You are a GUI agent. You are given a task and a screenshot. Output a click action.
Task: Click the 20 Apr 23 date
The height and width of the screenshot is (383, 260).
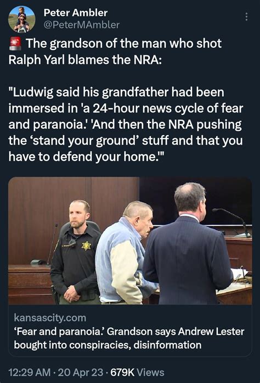[x=81, y=373]
